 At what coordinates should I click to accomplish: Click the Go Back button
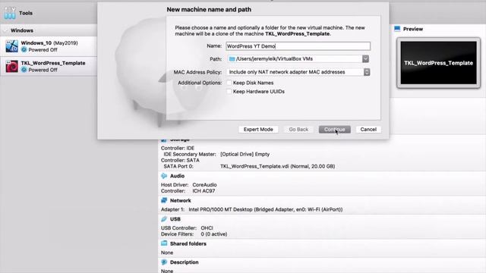click(298, 130)
